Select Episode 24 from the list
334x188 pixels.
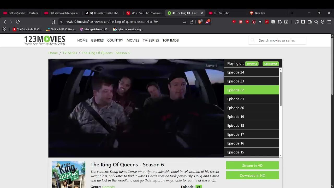(251, 72)
